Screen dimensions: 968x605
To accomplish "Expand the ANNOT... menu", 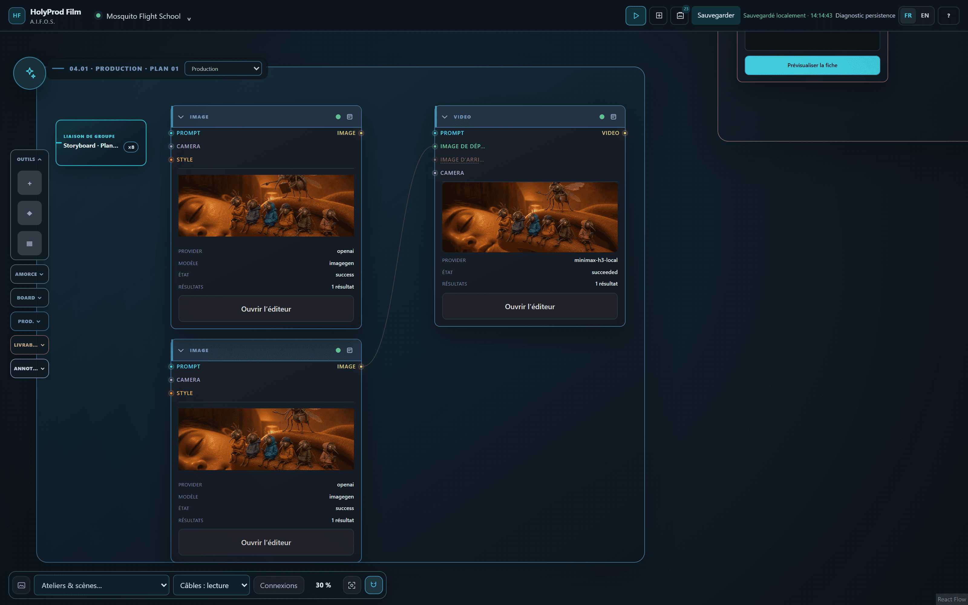I will pyautogui.click(x=29, y=368).
